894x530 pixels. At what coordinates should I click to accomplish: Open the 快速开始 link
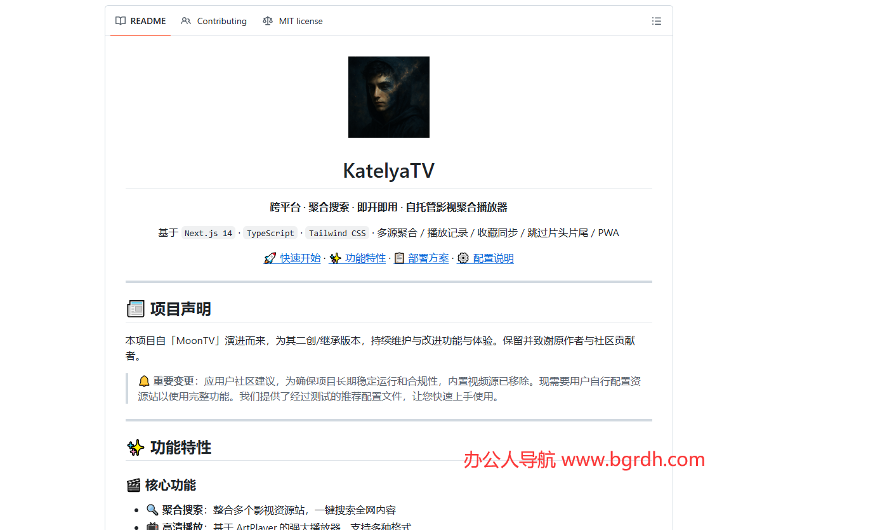(x=300, y=258)
